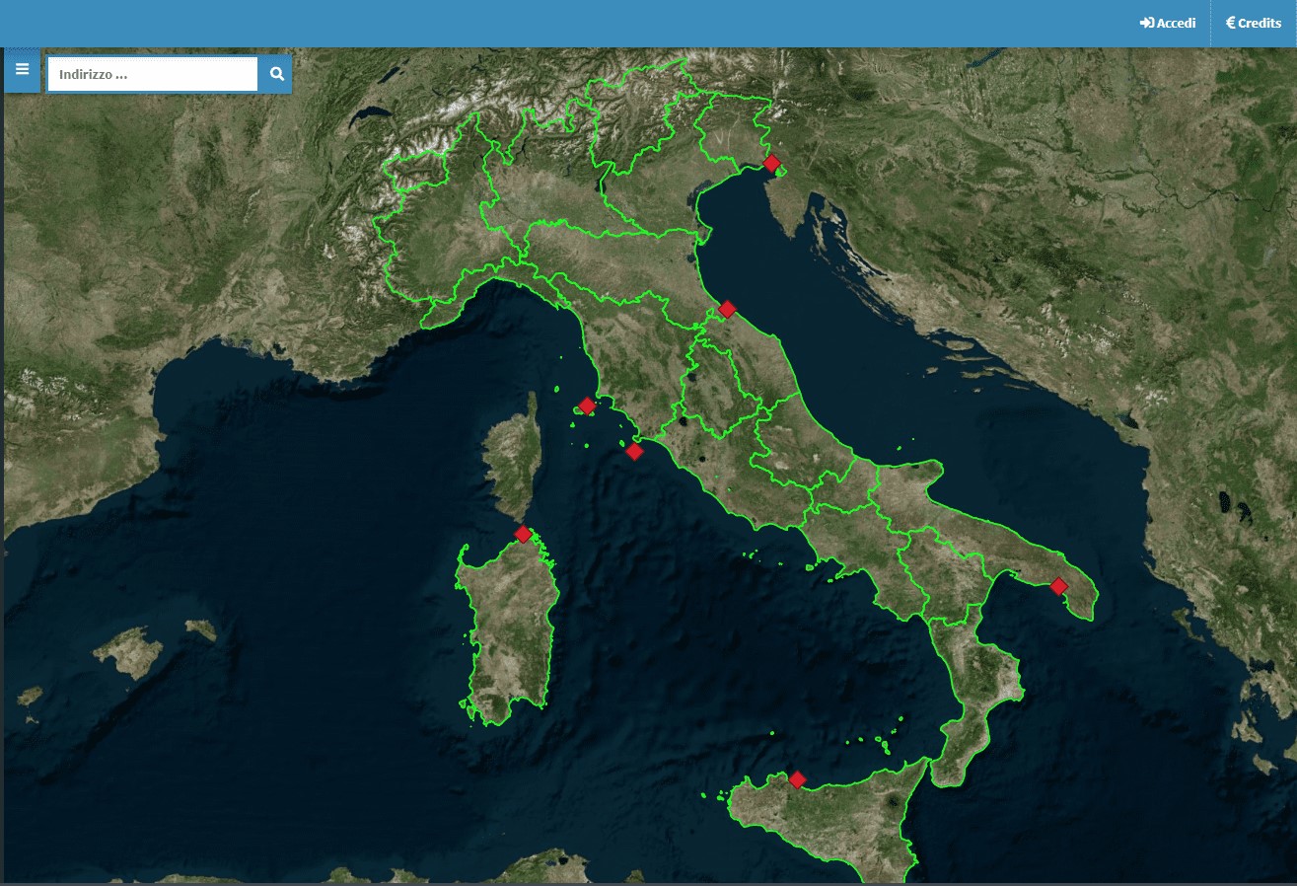Click the magnifier search button

tap(276, 74)
